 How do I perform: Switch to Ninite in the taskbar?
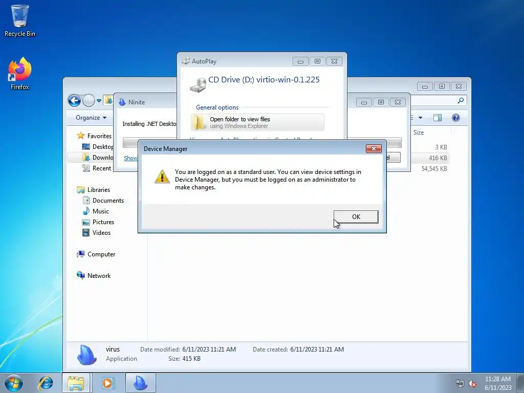(x=140, y=383)
